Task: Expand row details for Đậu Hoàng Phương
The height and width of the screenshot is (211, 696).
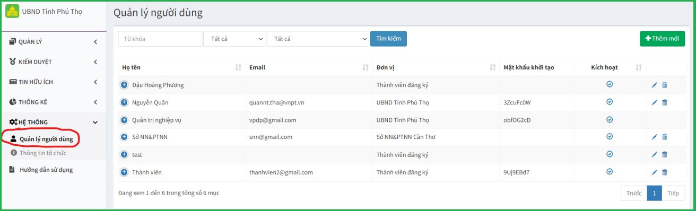Action: coord(124,85)
